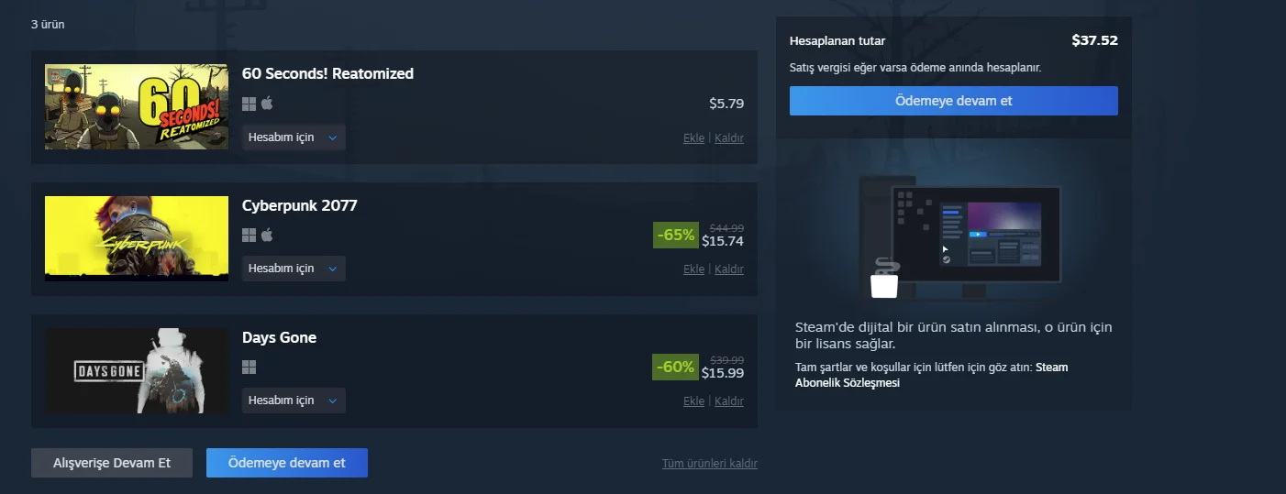The height and width of the screenshot is (494, 1286).
Task: Click Apple icon under Cyberpunk 2077
Action: click(267, 236)
